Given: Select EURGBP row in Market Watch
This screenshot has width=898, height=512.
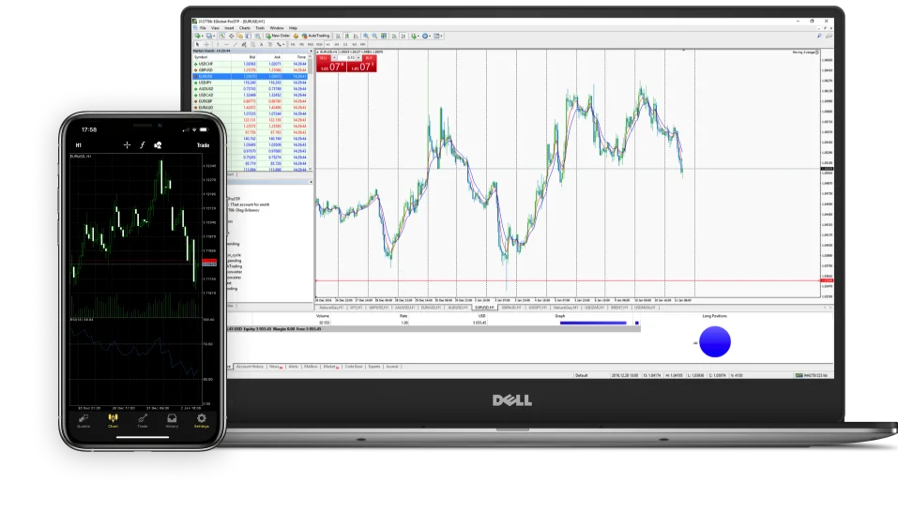Looking at the screenshot, I should coord(251,101).
